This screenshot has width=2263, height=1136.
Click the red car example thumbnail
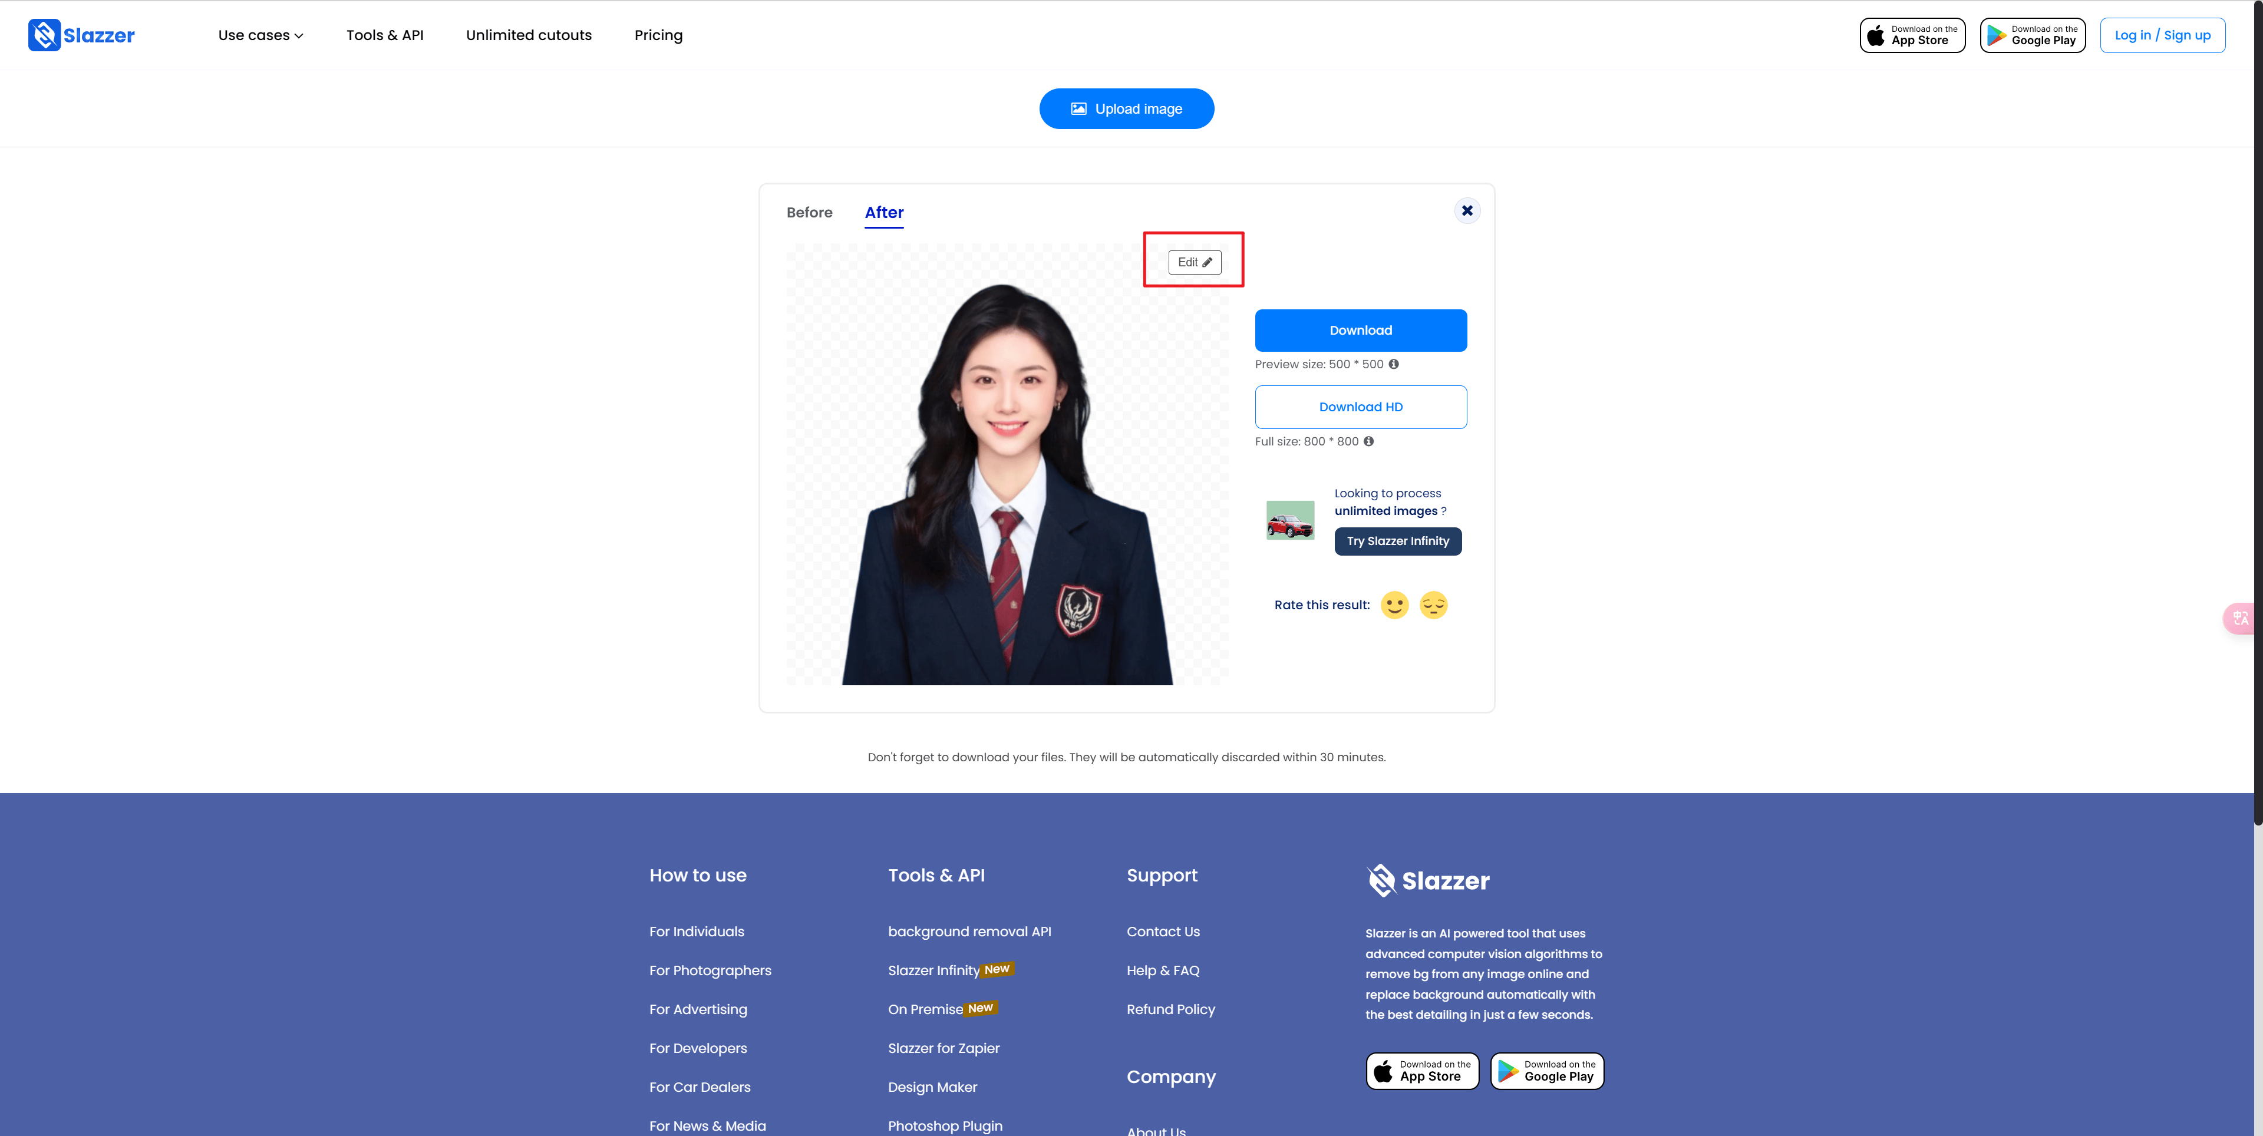(1289, 519)
